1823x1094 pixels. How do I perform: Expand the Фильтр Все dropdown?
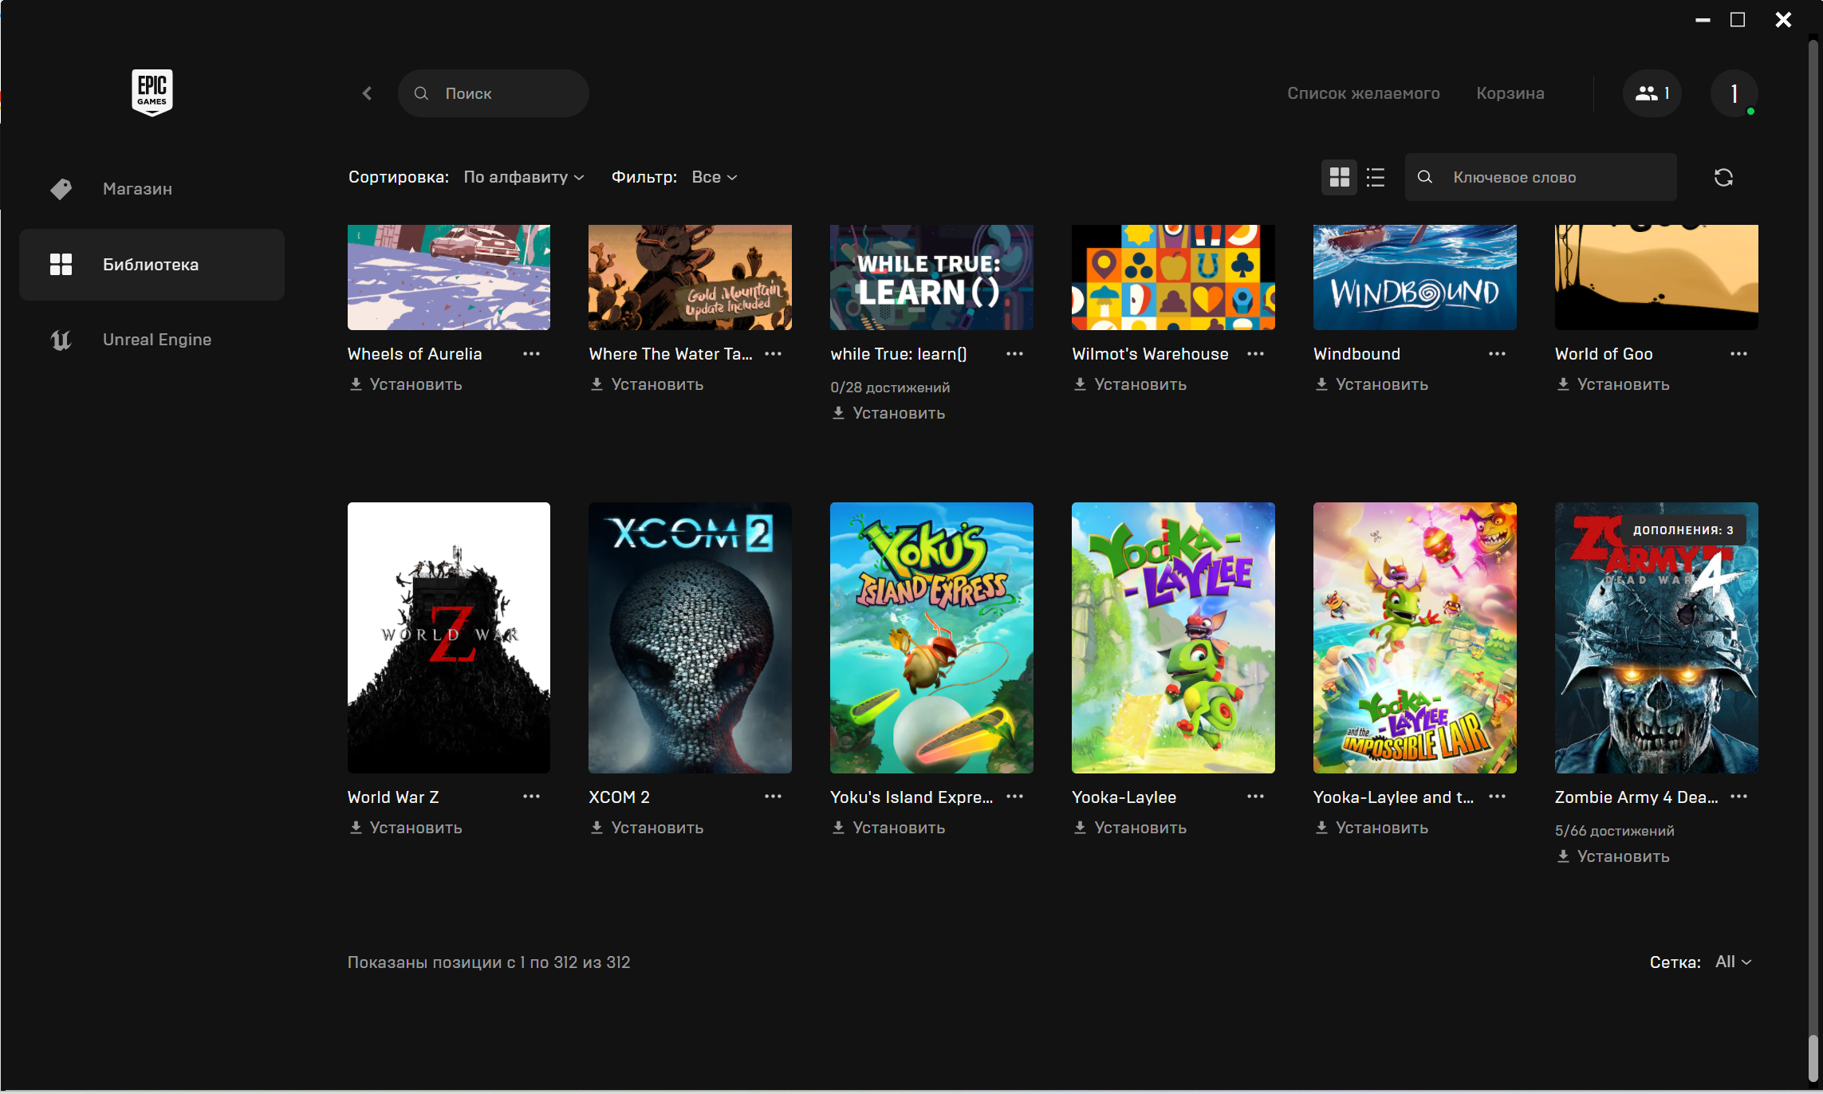coord(714,177)
